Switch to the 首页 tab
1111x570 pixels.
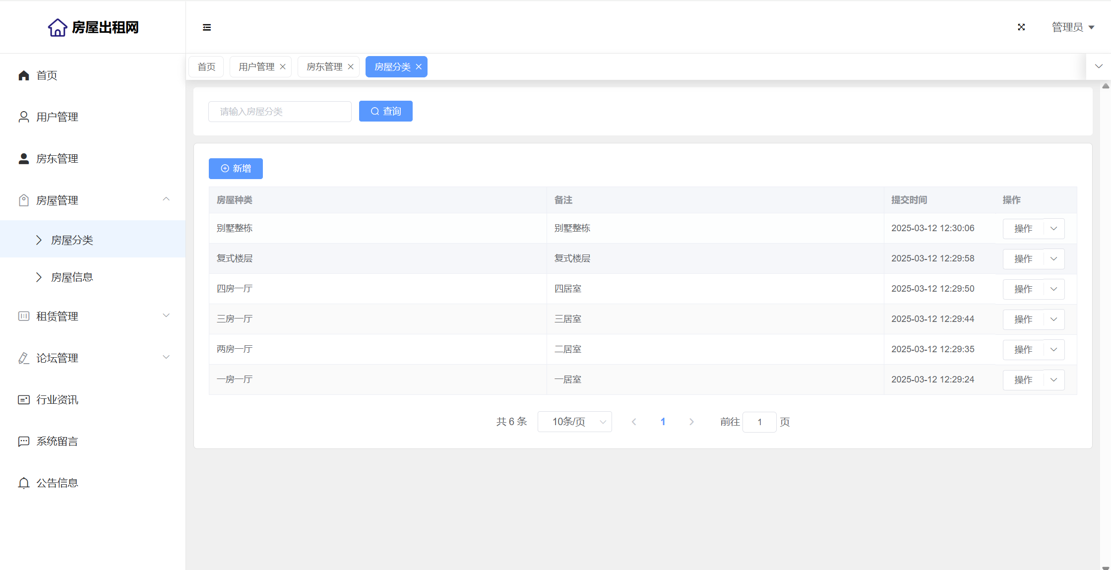click(206, 67)
